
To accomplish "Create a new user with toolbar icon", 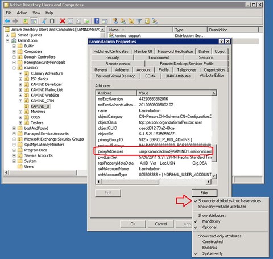I will coord(115,21).
